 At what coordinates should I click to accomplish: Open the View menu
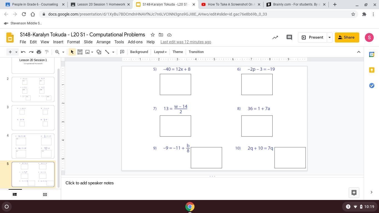tap(45, 42)
